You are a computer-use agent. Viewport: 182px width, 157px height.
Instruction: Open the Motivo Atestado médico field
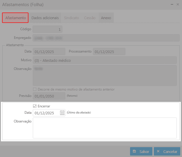(105, 60)
